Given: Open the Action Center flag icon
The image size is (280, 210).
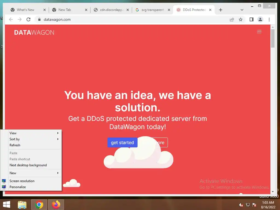Looking at the screenshot, I should [254, 205].
